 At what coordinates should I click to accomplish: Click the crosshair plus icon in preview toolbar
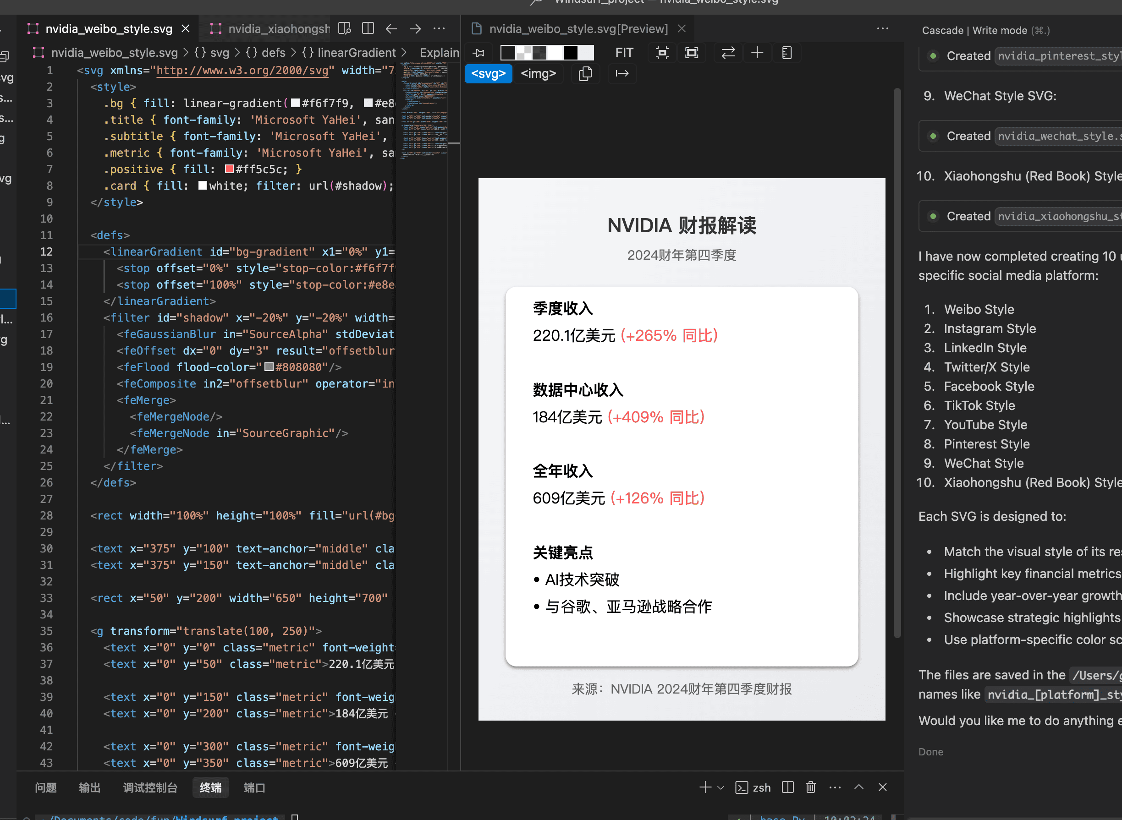pos(757,53)
